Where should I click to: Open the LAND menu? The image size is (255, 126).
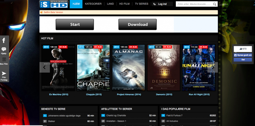point(110,4)
